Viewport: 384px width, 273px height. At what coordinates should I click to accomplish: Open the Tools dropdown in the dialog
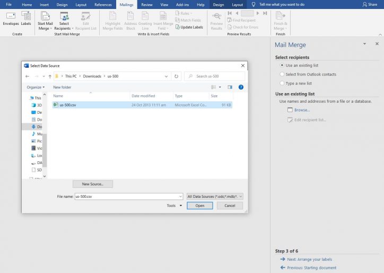[x=174, y=206]
